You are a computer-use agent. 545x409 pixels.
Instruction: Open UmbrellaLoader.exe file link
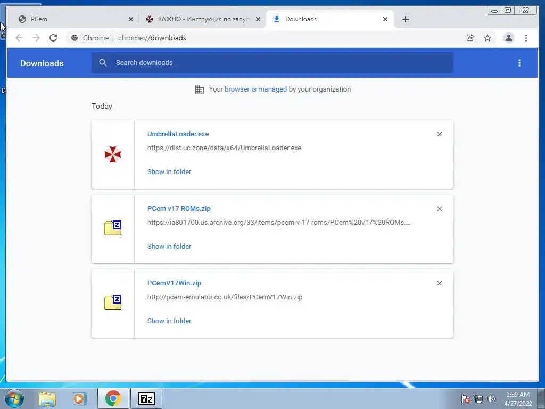pos(178,134)
